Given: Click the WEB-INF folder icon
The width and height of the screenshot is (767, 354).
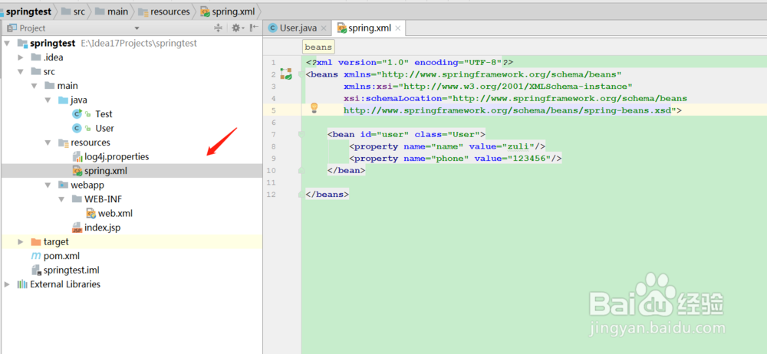Looking at the screenshot, I should (x=77, y=199).
